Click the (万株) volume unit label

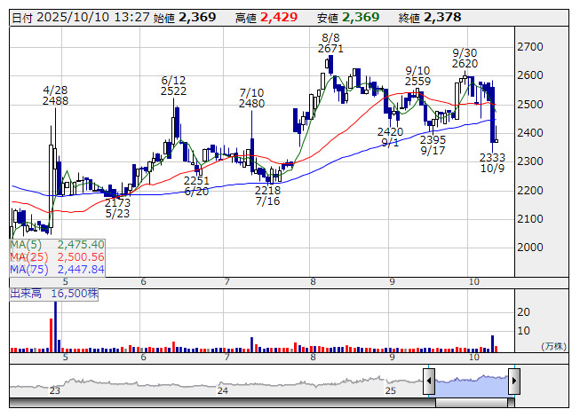pyautogui.click(x=553, y=346)
